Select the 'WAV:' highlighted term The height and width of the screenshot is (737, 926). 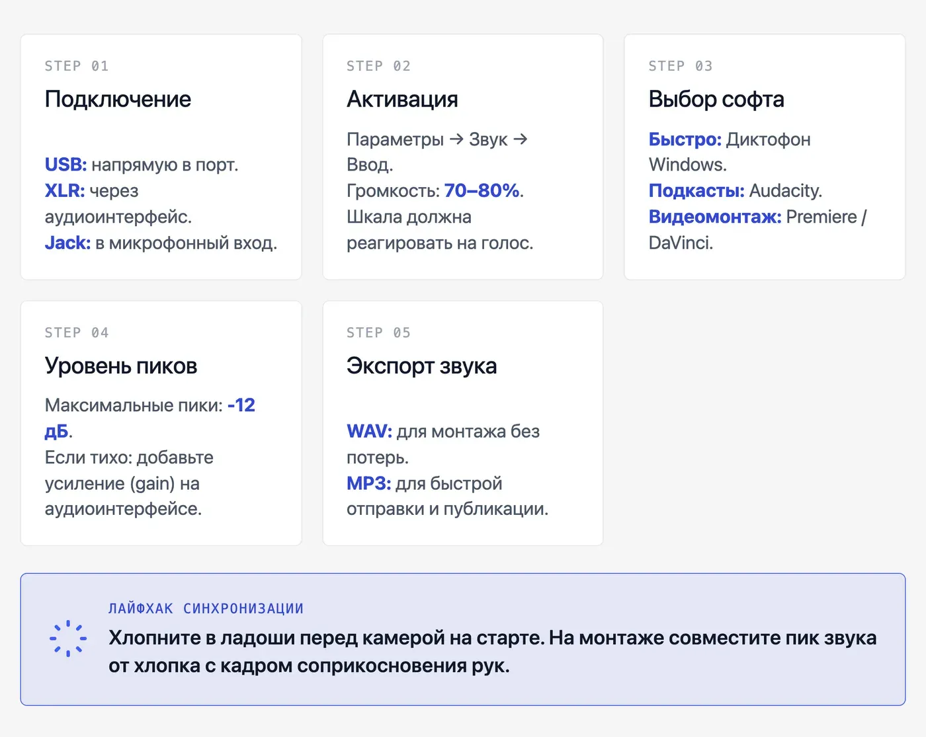point(369,432)
